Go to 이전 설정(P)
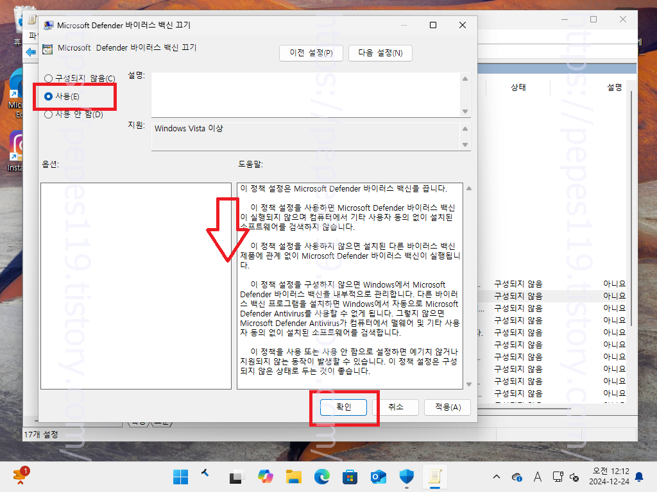Image resolution: width=657 pixels, height=492 pixels. 311,53
